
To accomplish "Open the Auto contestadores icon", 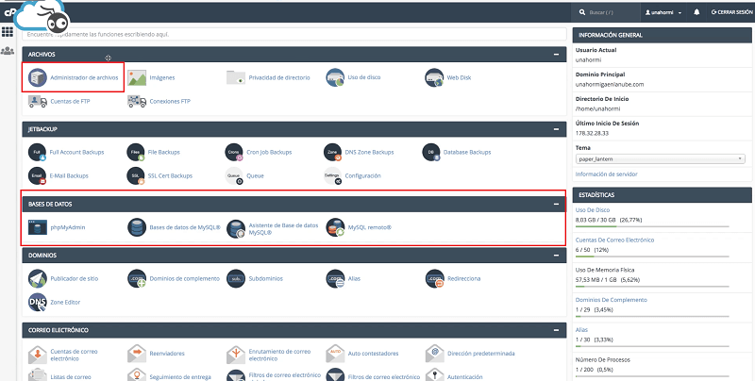I will coord(335,354).
